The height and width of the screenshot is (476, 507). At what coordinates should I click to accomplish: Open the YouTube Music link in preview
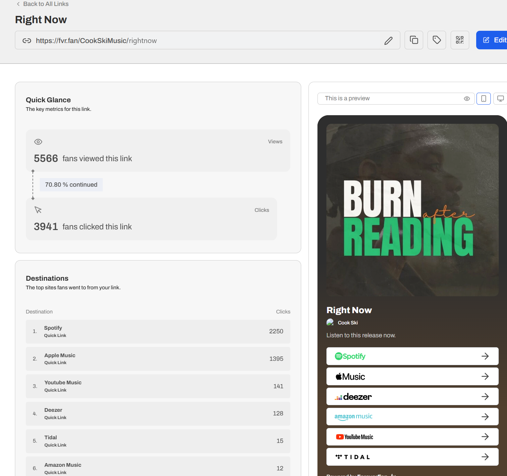pos(412,437)
